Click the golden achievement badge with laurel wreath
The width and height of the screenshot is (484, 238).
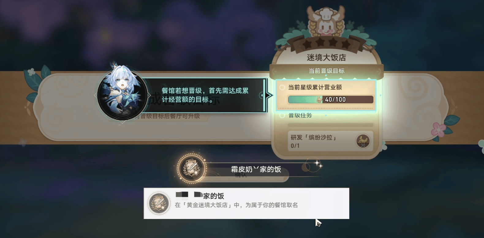click(x=192, y=168)
